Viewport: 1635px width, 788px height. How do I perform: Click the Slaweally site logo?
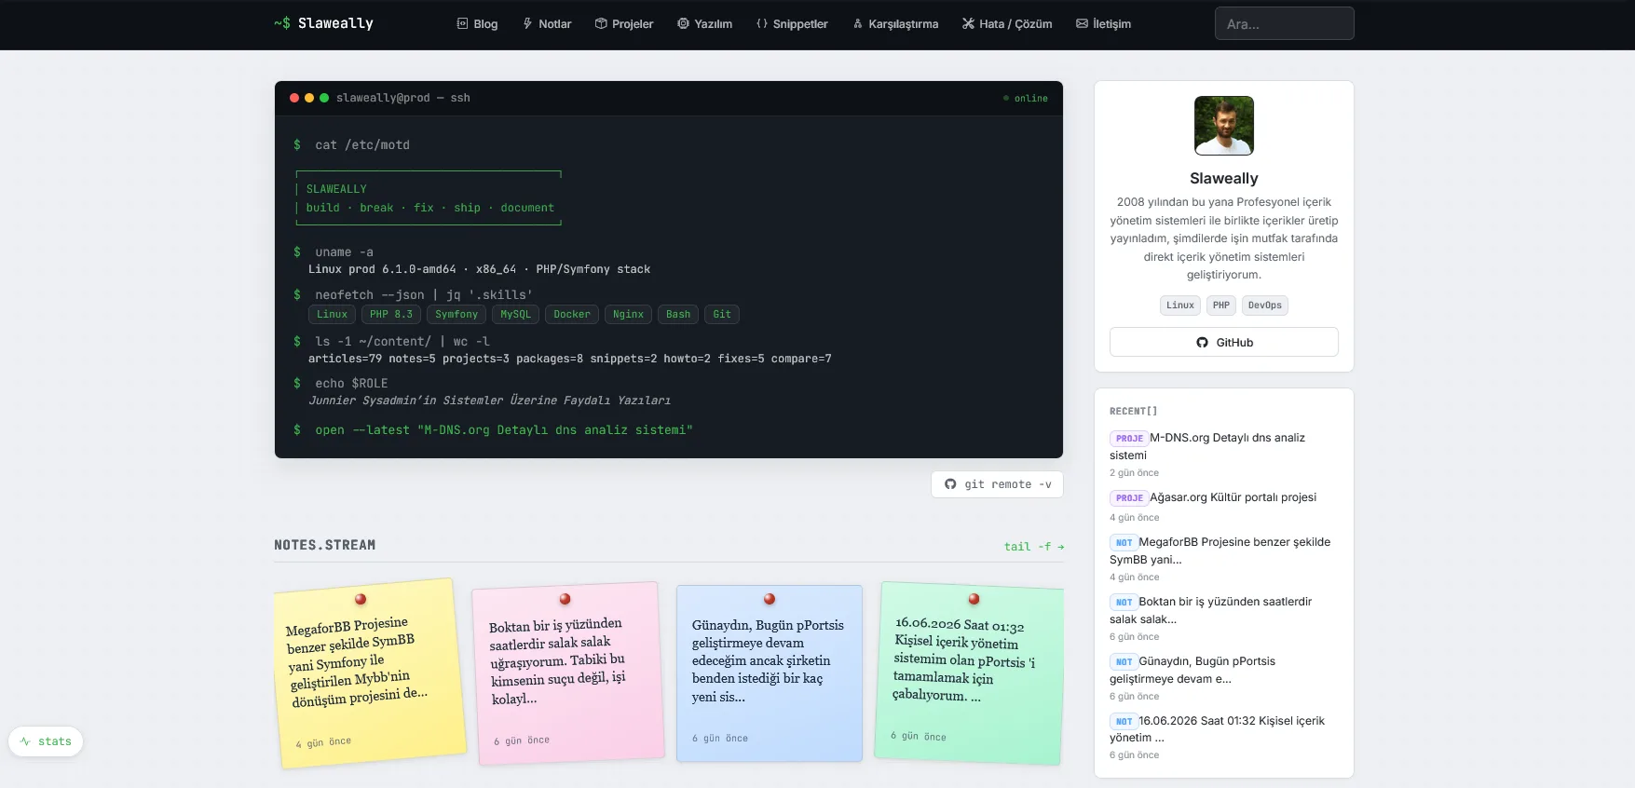323,23
